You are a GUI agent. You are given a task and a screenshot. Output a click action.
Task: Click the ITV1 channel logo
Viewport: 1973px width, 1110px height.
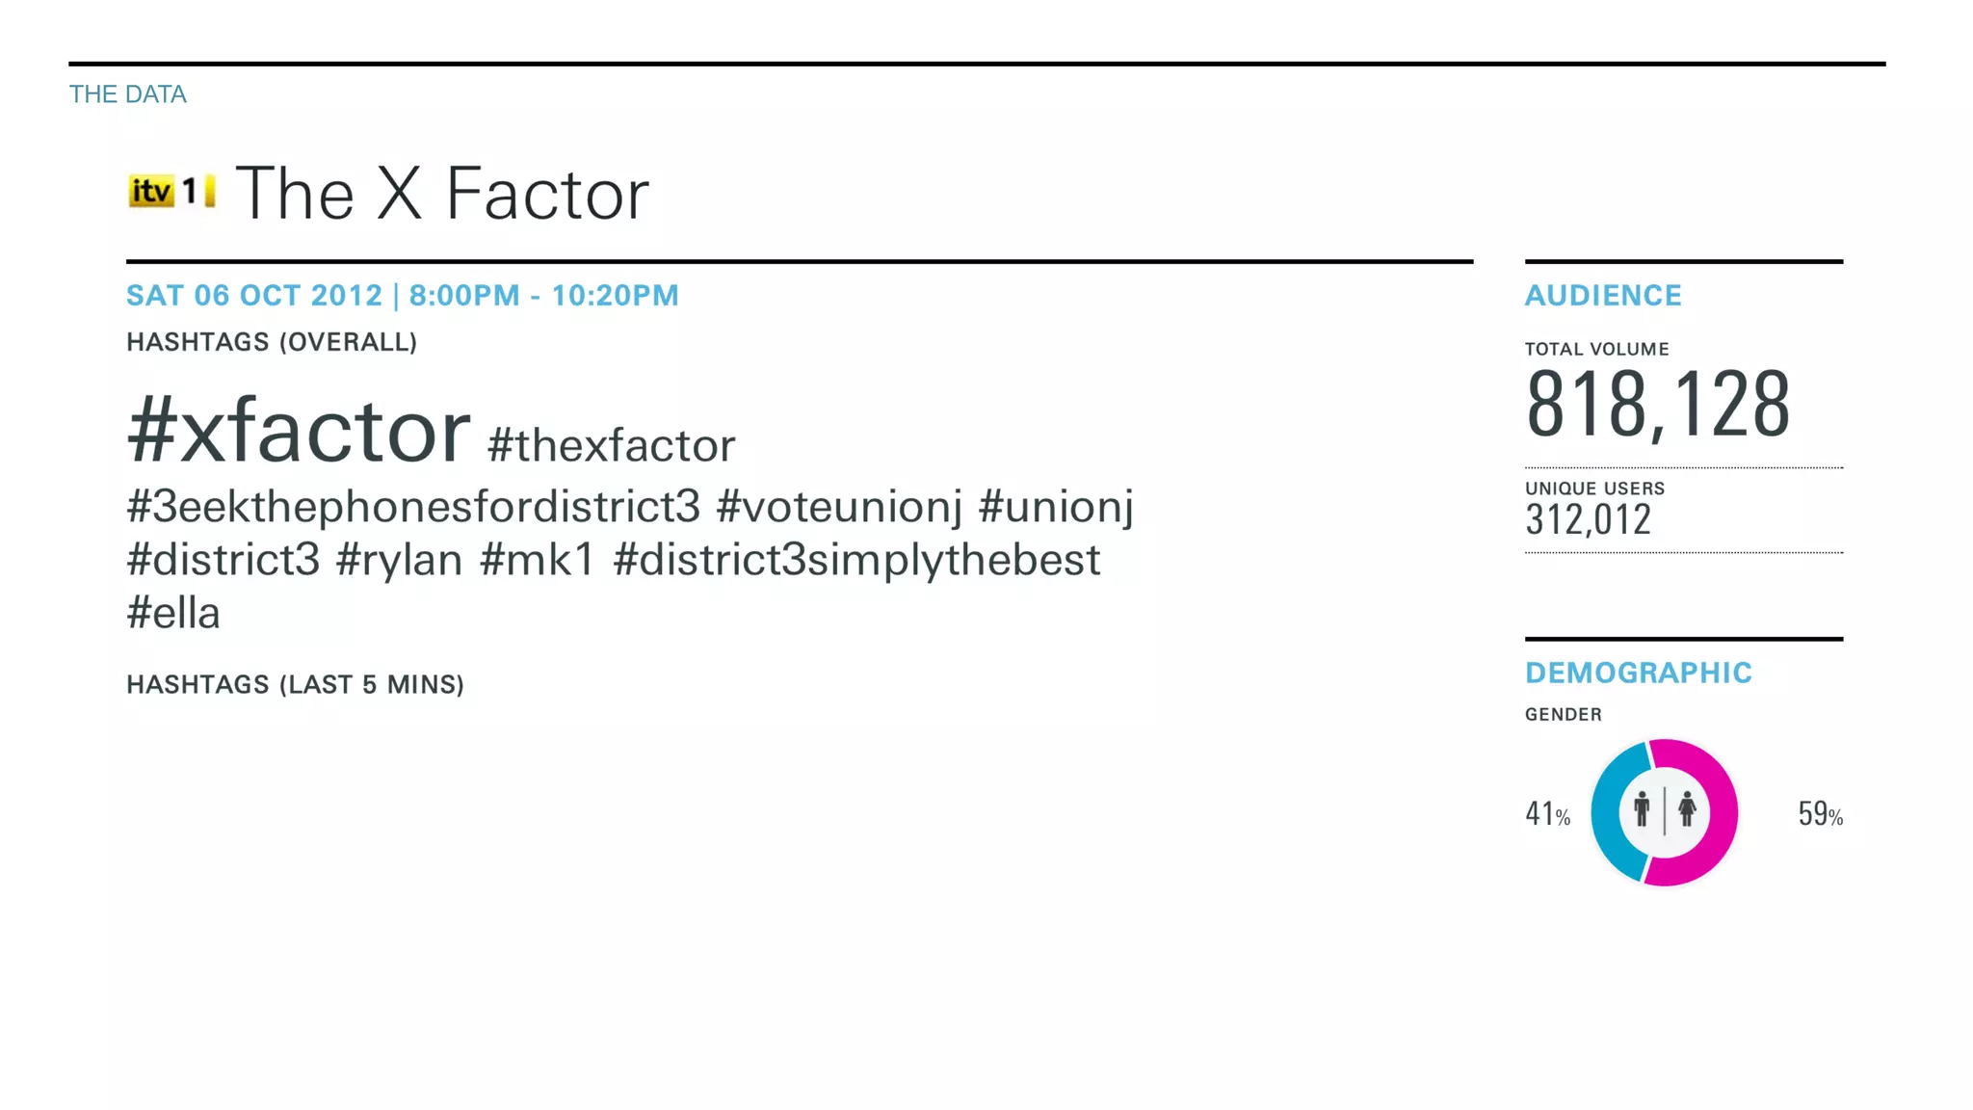coord(171,192)
